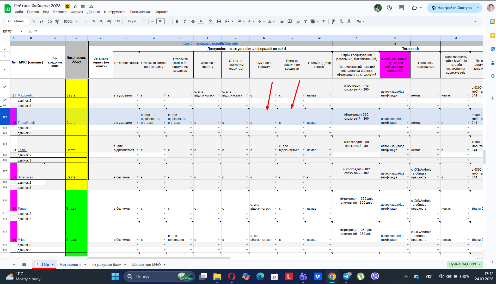Create a filter with funnel icon
Screen dimensions: 496x284
[305, 22]
